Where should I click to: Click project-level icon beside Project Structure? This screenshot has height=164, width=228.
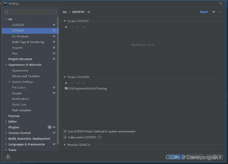click(x=54, y=59)
